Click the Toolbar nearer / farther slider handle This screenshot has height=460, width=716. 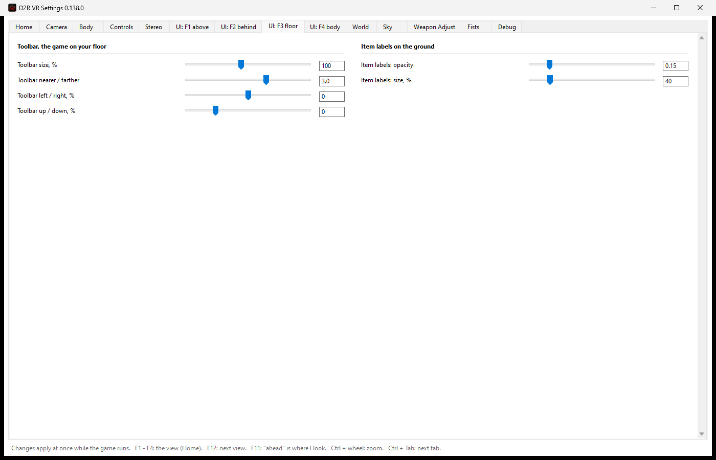[x=266, y=80]
